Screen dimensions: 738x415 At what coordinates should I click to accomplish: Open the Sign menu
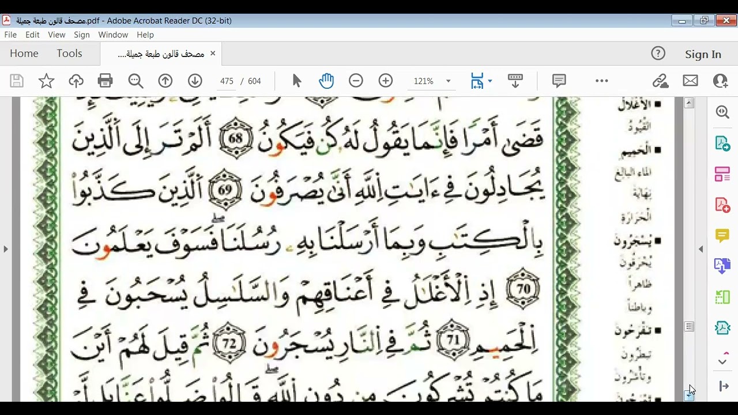[82, 35]
